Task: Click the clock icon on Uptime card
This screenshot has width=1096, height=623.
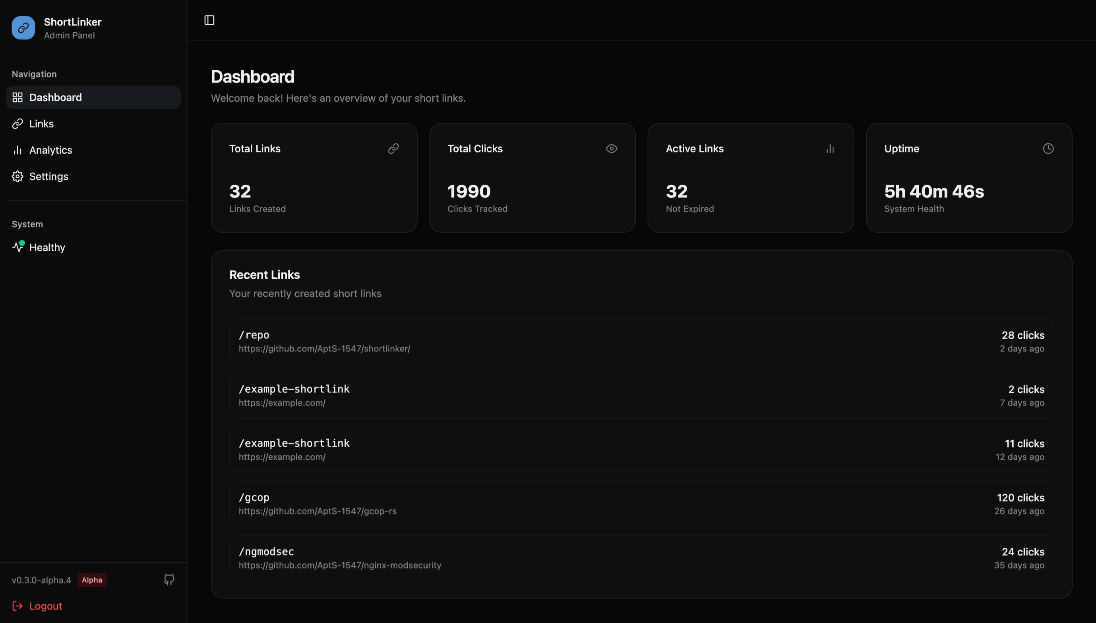Action: pyautogui.click(x=1048, y=149)
